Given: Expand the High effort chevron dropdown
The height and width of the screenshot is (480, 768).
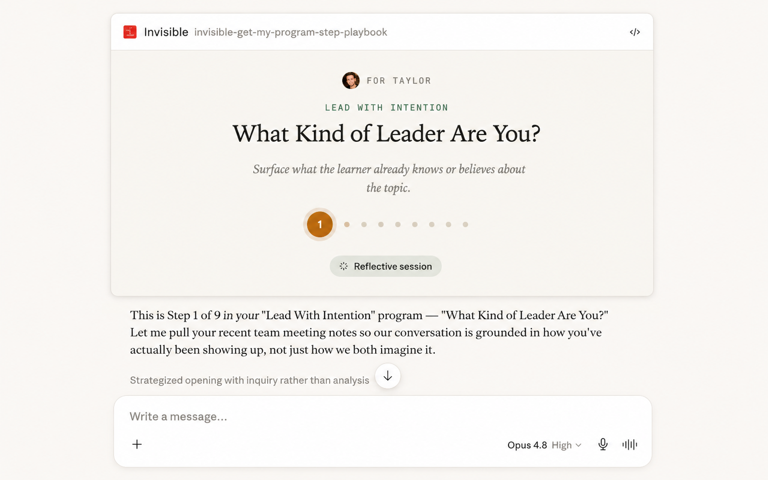Looking at the screenshot, I should click(x=578, y=445).
